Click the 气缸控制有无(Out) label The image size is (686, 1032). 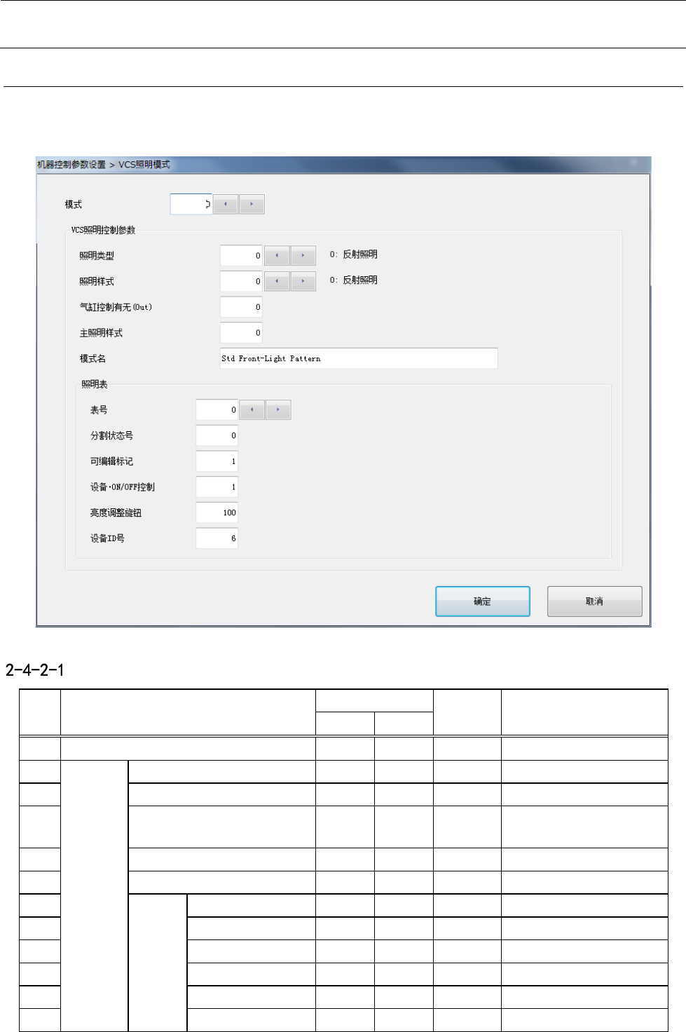116,307
